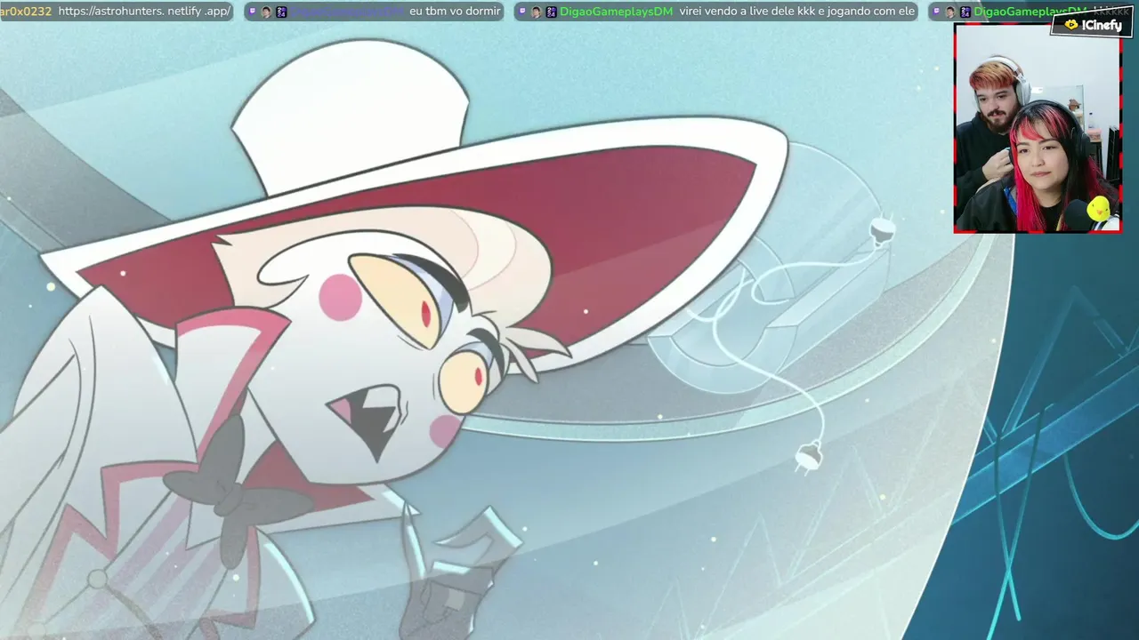
Task: Click the yellow chick plush in webcam
Action: (1100, 210)
